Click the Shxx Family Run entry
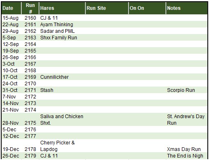The height and width of the screenshot is (160, 209). point(59,38)
